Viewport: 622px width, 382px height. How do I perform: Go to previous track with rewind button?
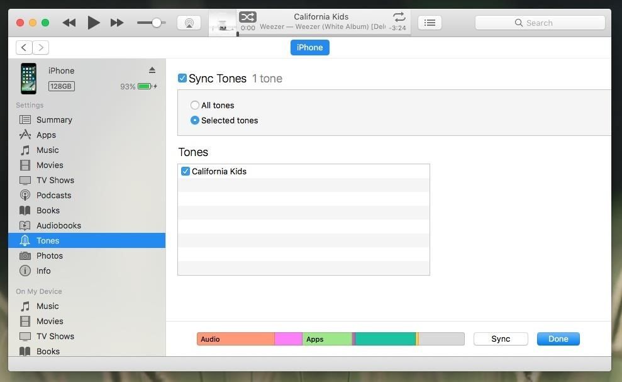(x=69, y=23)
